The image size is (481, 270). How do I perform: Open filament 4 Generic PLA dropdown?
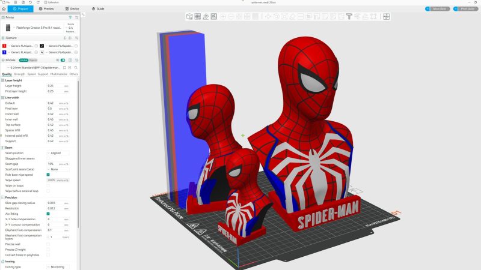click(x=59, y=52)
